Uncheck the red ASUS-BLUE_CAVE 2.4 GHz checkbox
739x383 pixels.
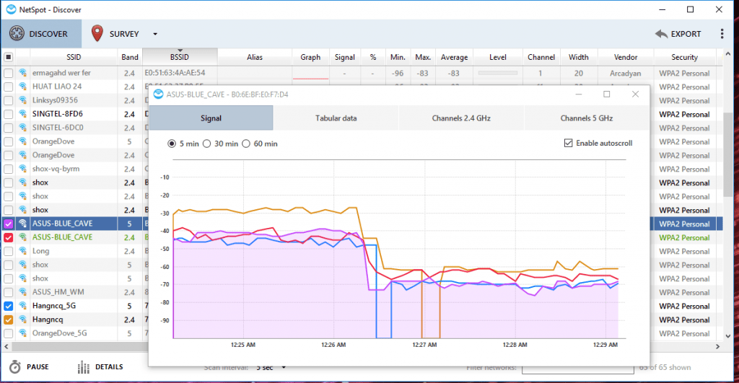[x=8, y=237]
